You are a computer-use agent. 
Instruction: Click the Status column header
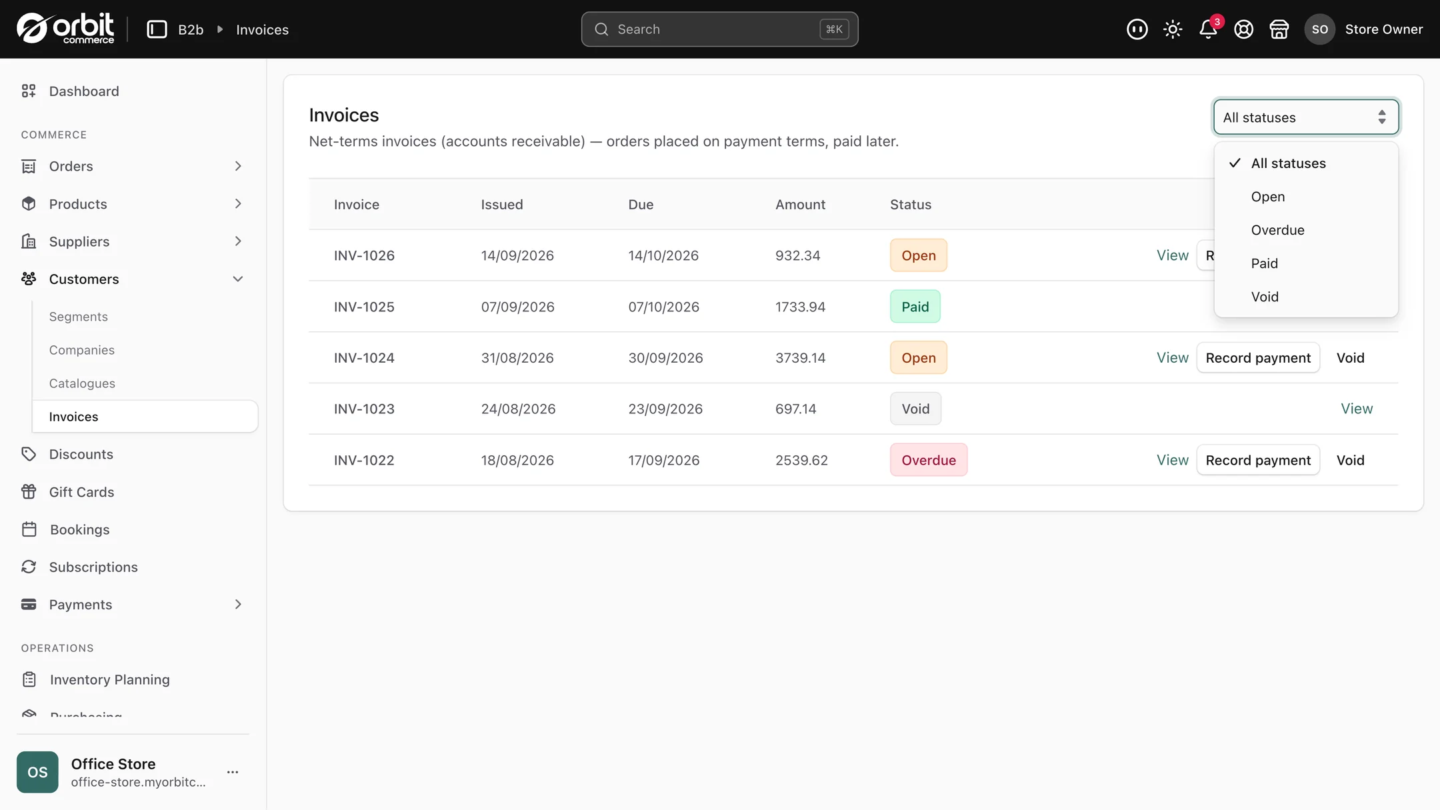point(911,205)
